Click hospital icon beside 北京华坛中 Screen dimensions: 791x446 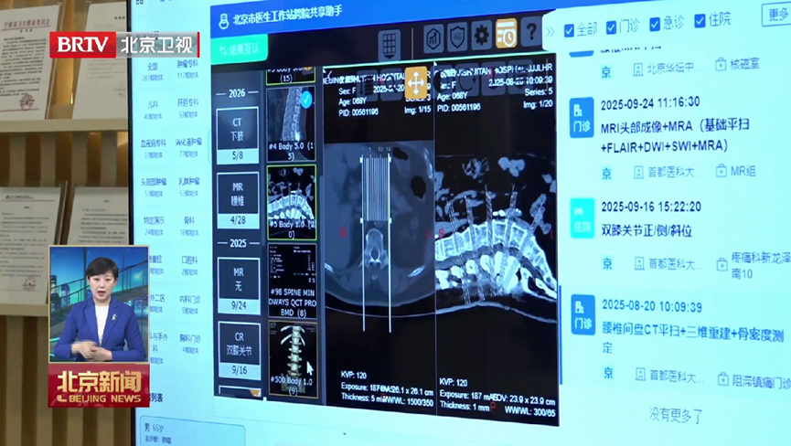tap(638, 70)
